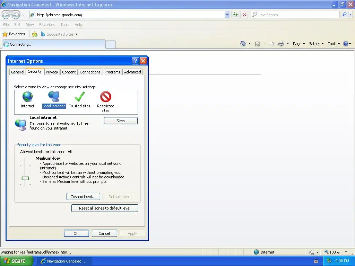The height and width of the screenshot is (266, 355).
Task: Open the Safety command menu
Action: [x=316, y=44]
